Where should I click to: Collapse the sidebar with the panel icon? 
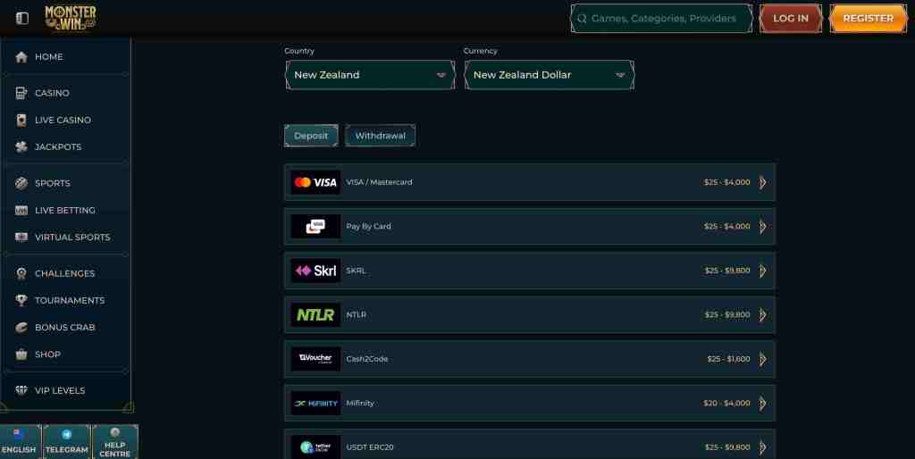[x=22, y=18]
